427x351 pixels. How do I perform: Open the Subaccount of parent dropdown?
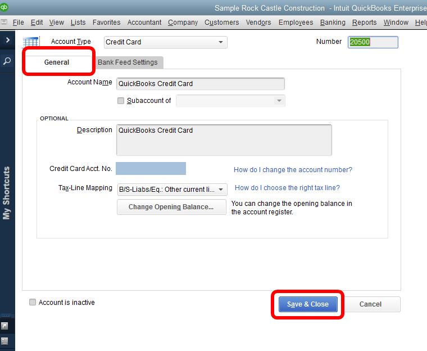tap(230, 101)
